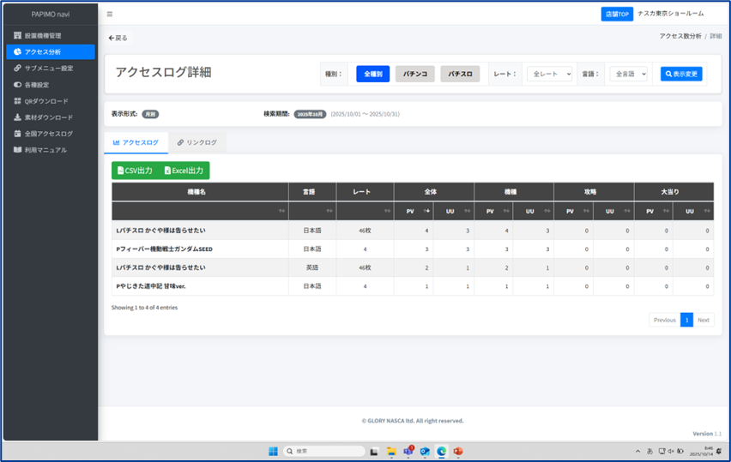
Task: Open the 全レート rate dropdown
Action: click(549, 75)
